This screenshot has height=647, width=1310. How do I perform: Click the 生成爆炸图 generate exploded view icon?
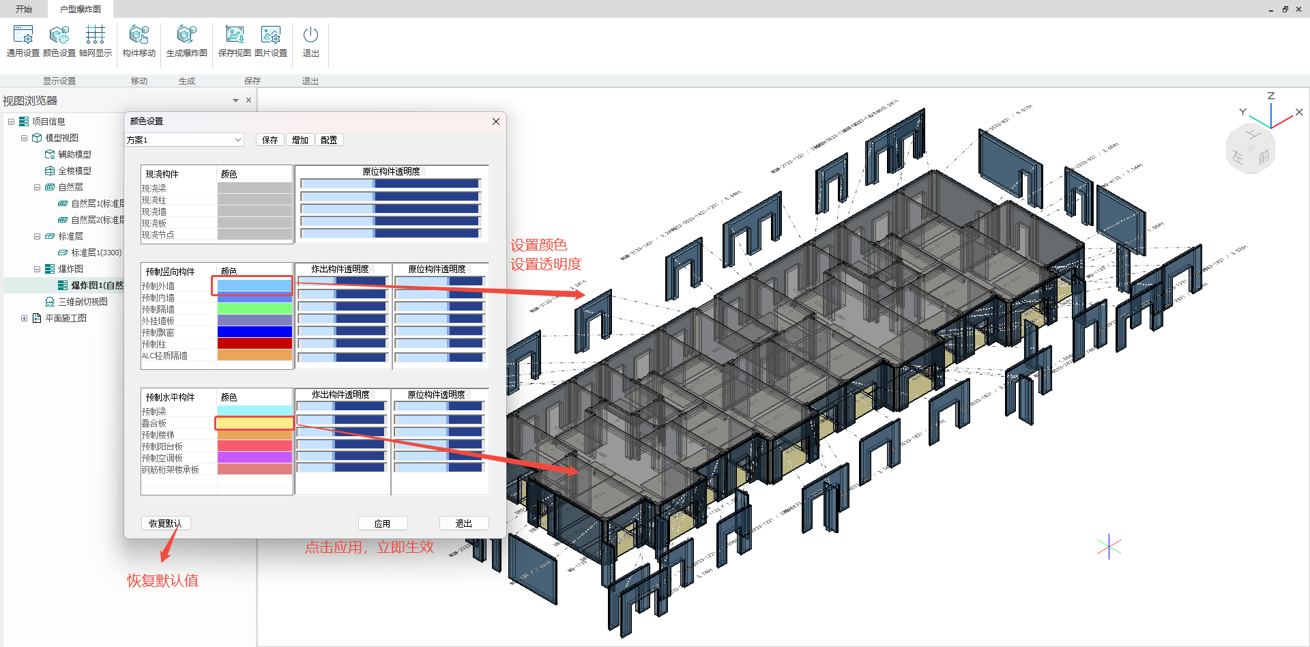click(x=186, y=41)
